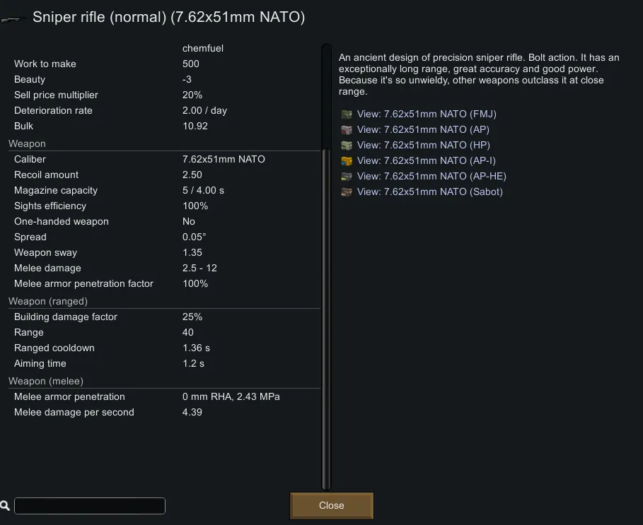This screenshot has width=643, height=525.
Task: Click the magnifying glass search icon
Action: click(x=6, y=506)
